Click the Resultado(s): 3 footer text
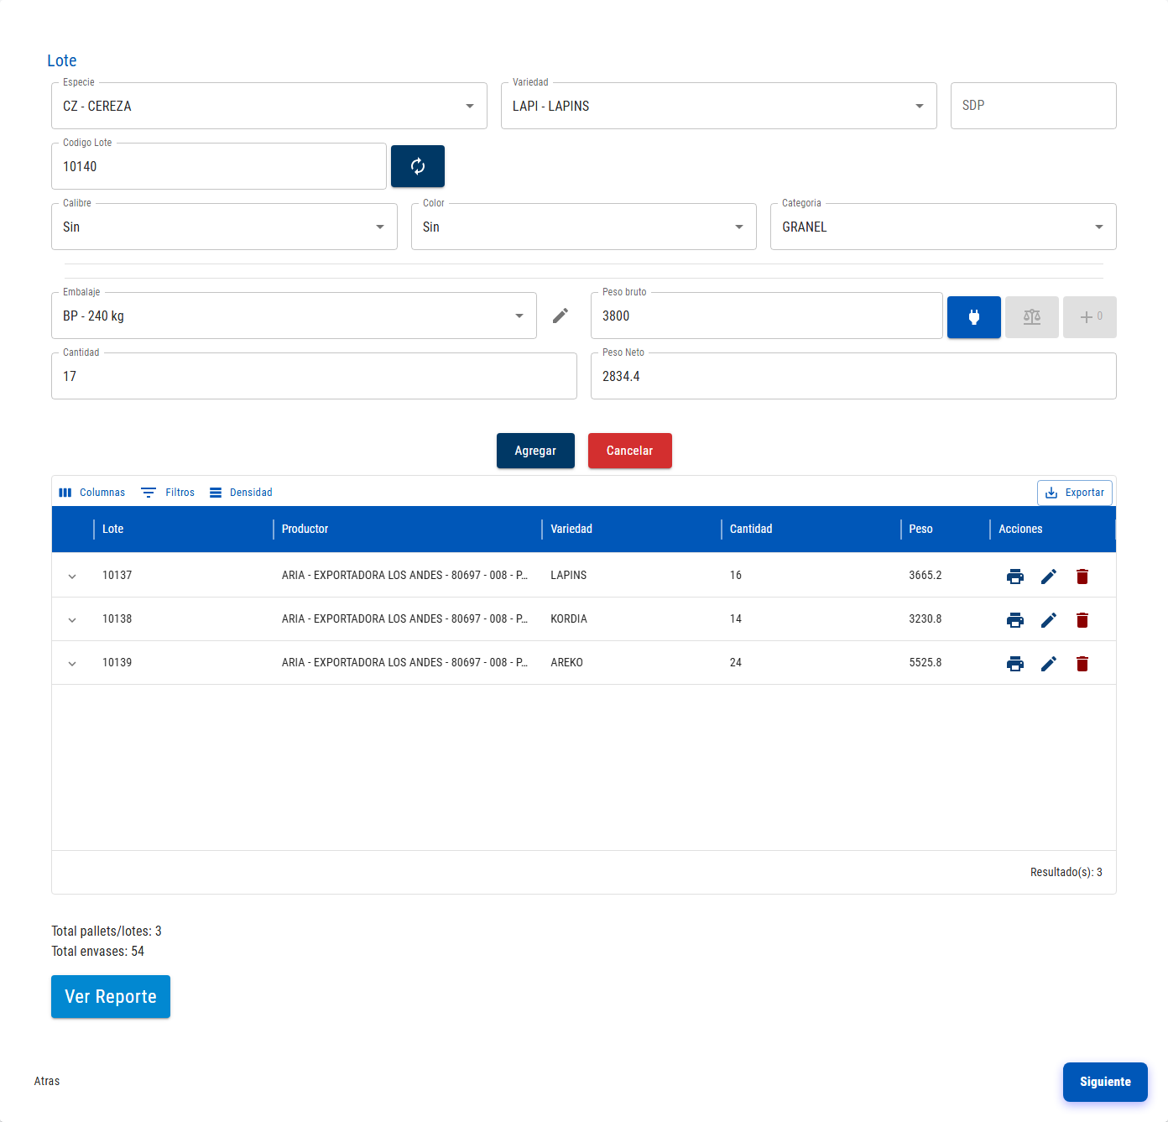This screenshot has width=1168, height=1122. click(x=1066, y=872)
